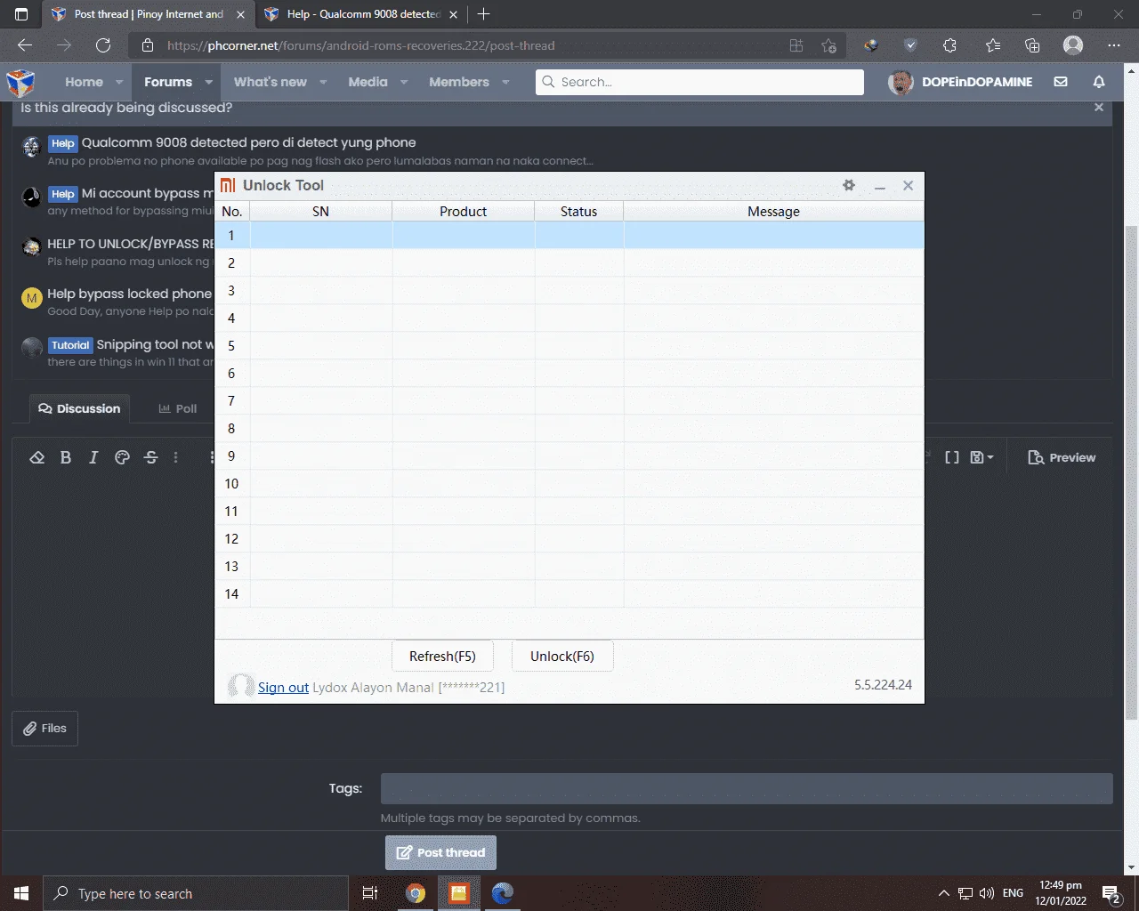
Task: Expand the What's new dropdown arrow
Action: point(323,82)
